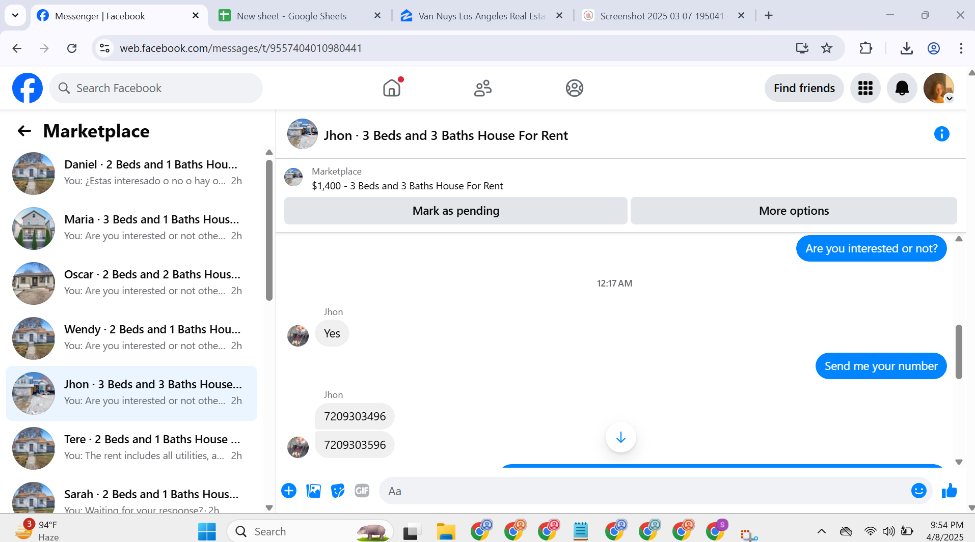Choose a sticker from the composer

point(338,491)
